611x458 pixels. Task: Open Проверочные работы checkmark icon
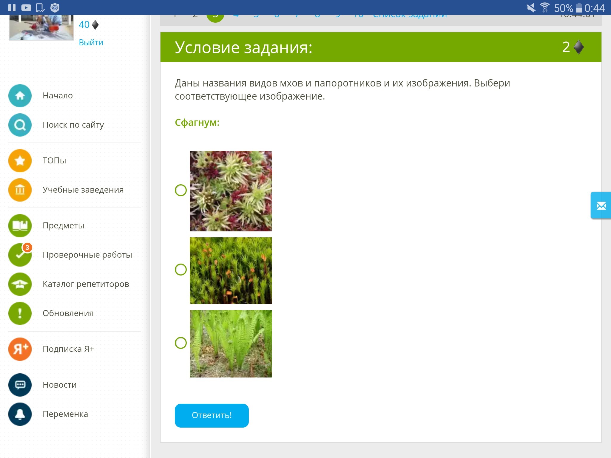click(x=20, y=255)
